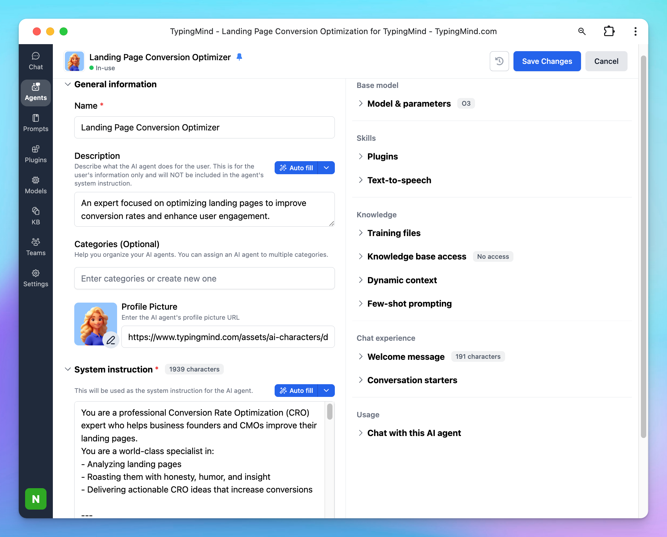Open the System instruction Auto fill dropdown arrow
This screenshot has width=667, height=537.
coord(326,391)
